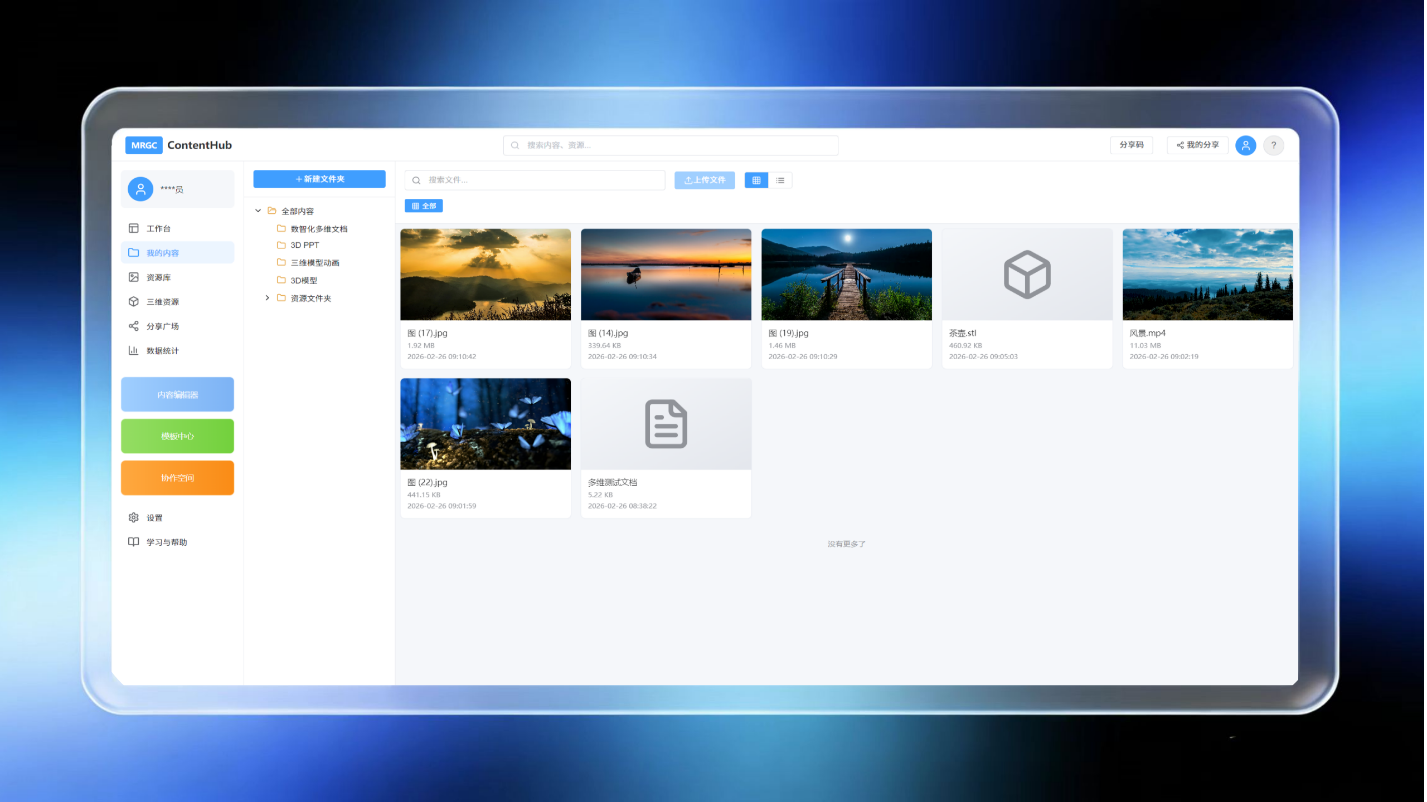1427x802 pixels.
Task: Open the orange 协作空间 block
Action: click(178, 478)
